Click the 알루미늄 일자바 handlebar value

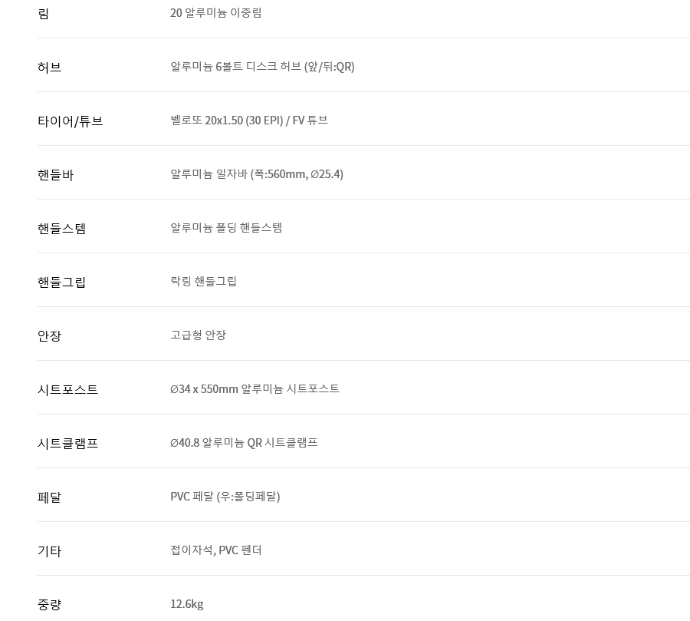click(257, 174)
